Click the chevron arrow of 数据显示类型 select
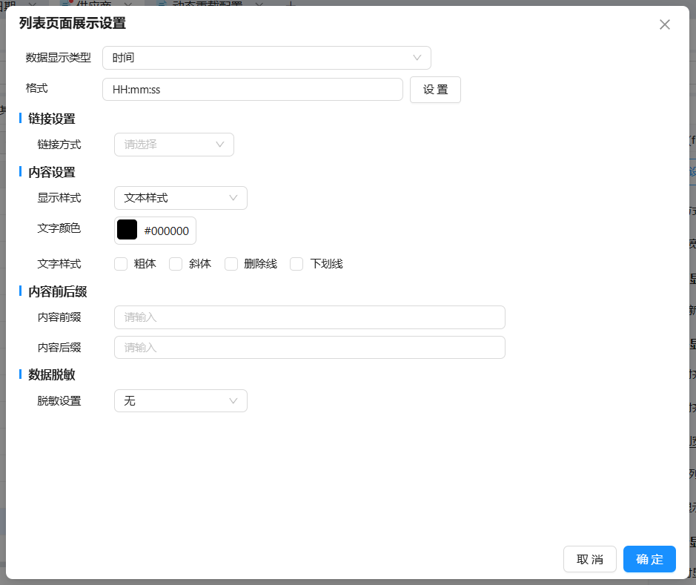696x585 pixels. coord(417,58)
